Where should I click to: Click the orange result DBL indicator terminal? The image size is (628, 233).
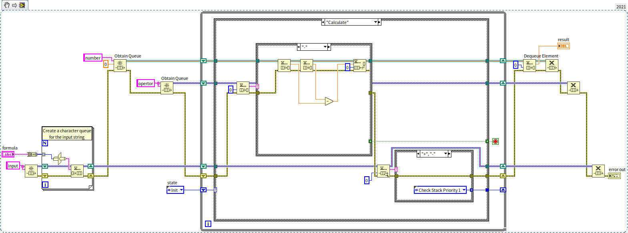coord(564,46)
